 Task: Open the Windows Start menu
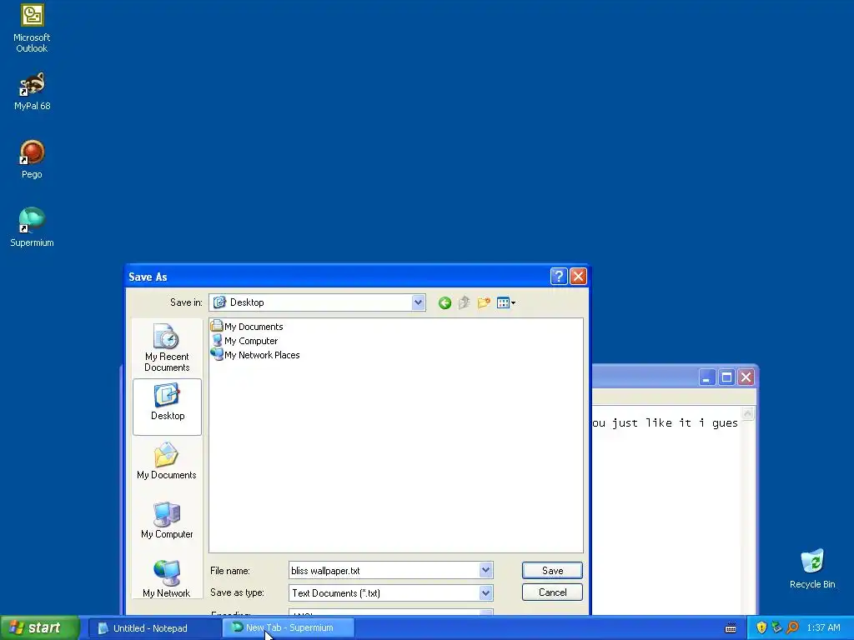pyautogui.click(x=39, y=627)
